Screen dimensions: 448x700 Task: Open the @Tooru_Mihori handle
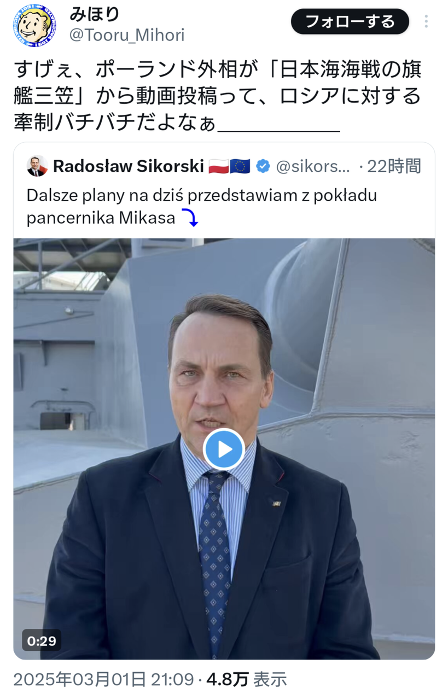[127, 36]
